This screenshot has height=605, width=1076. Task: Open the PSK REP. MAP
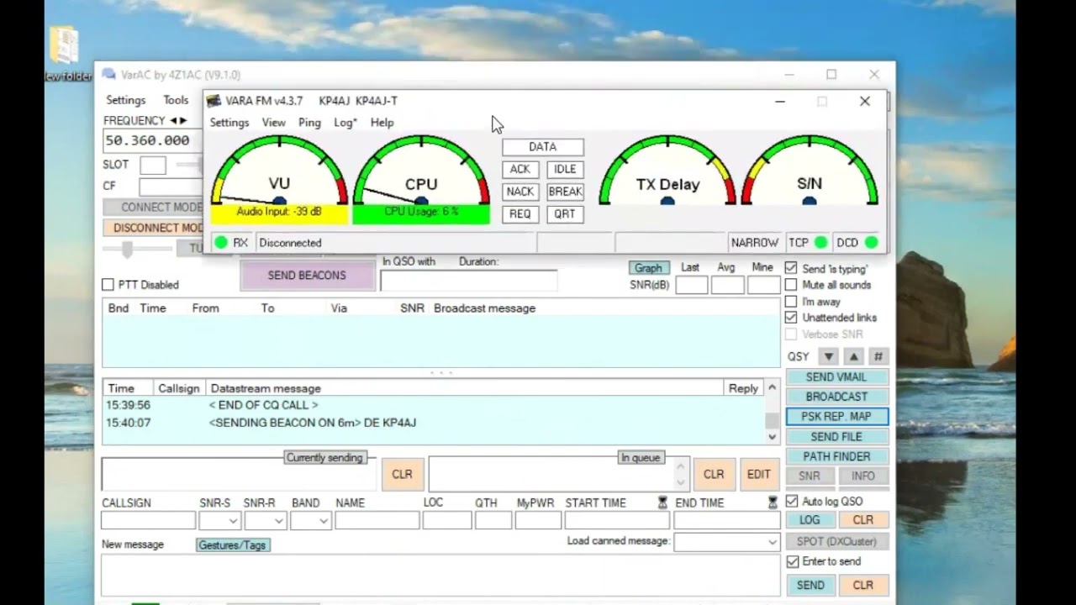point(836,417)
